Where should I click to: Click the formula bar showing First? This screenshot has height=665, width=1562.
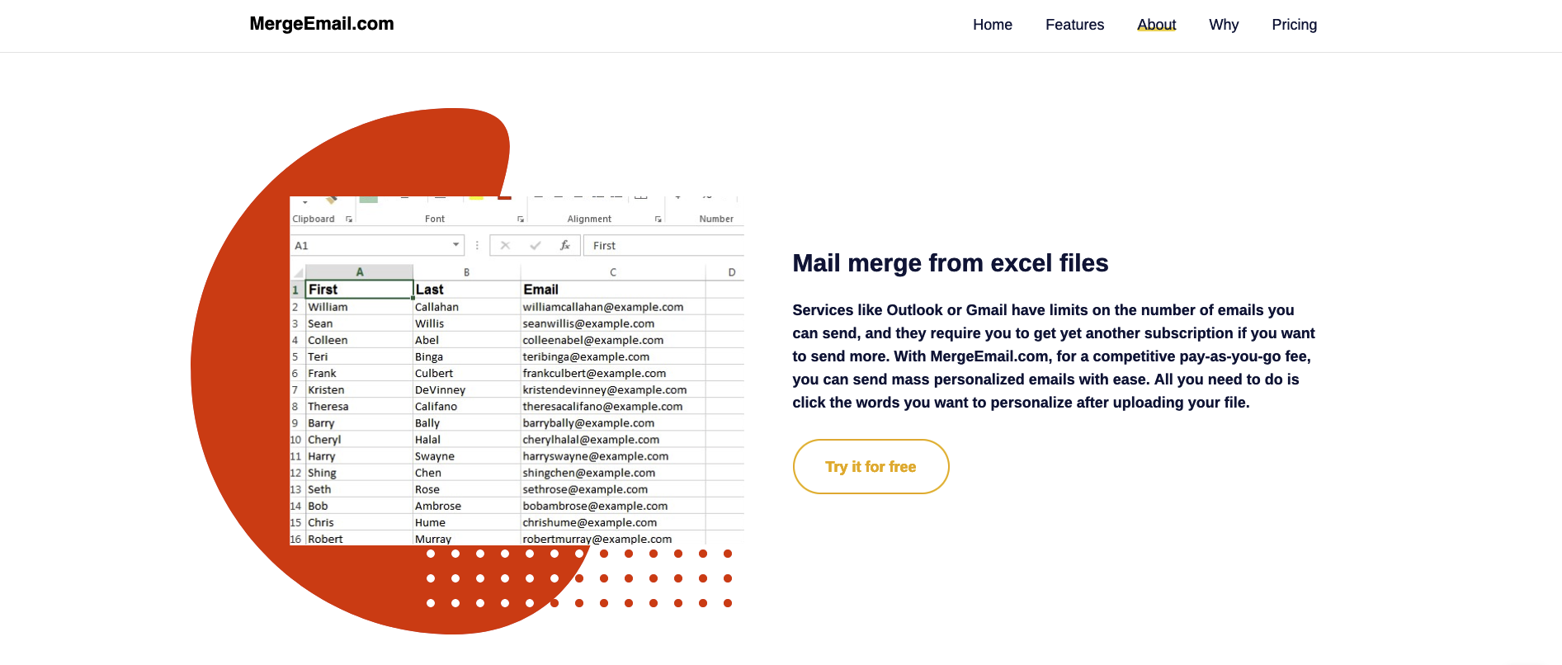[x=664, y=245]
